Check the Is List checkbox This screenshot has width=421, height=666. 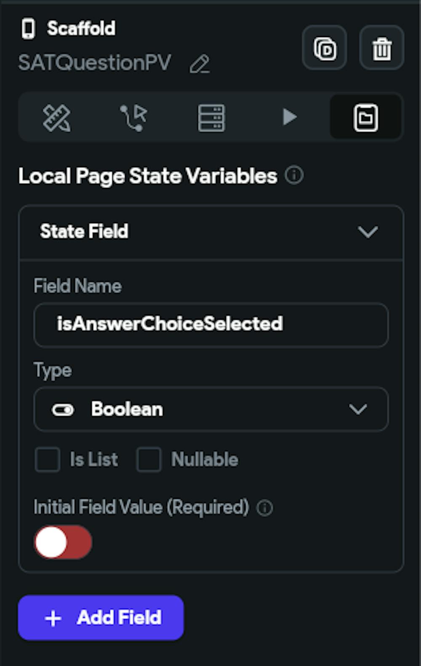[48, 459]
